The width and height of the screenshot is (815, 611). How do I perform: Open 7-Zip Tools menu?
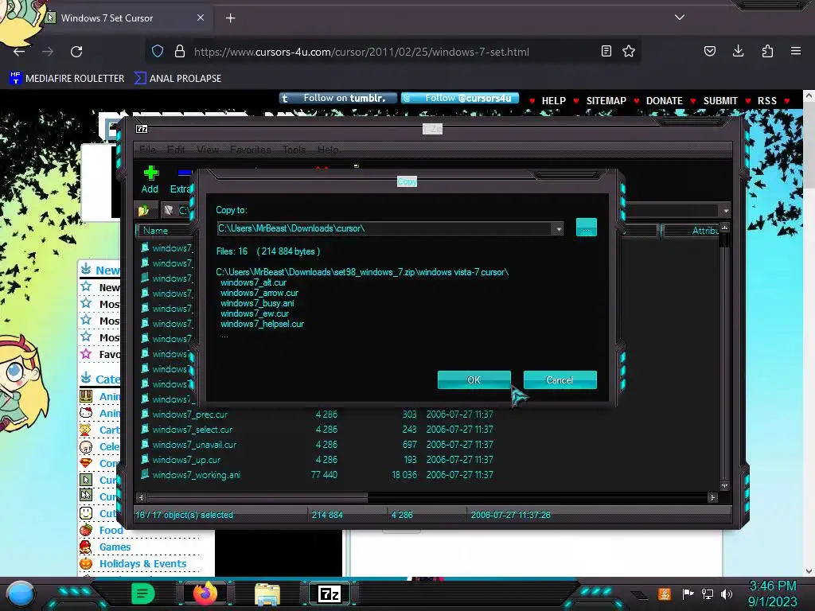point(294,150)
